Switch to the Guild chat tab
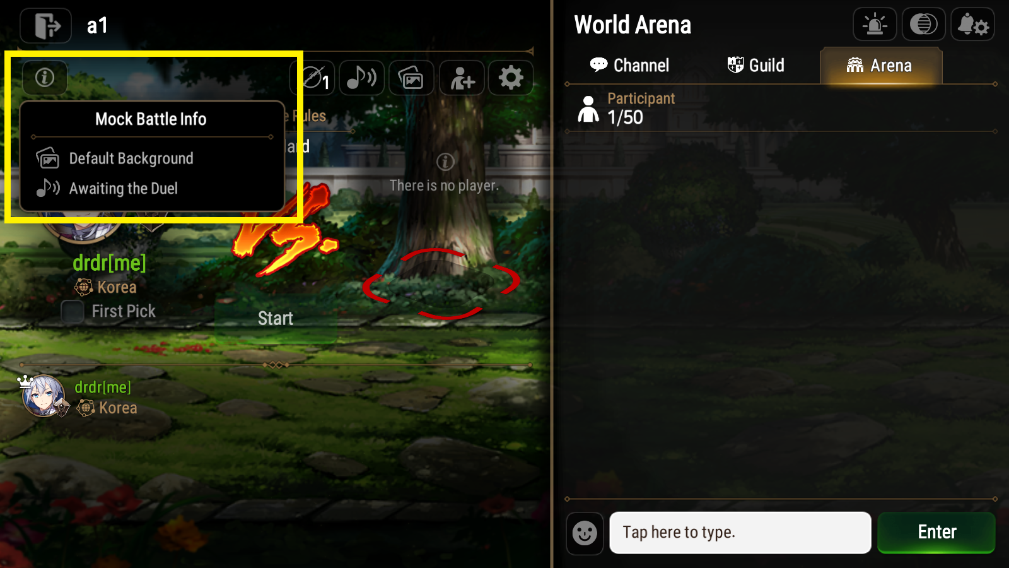Viewport: 1009px width, 568px height. click(x=755, y=65)
